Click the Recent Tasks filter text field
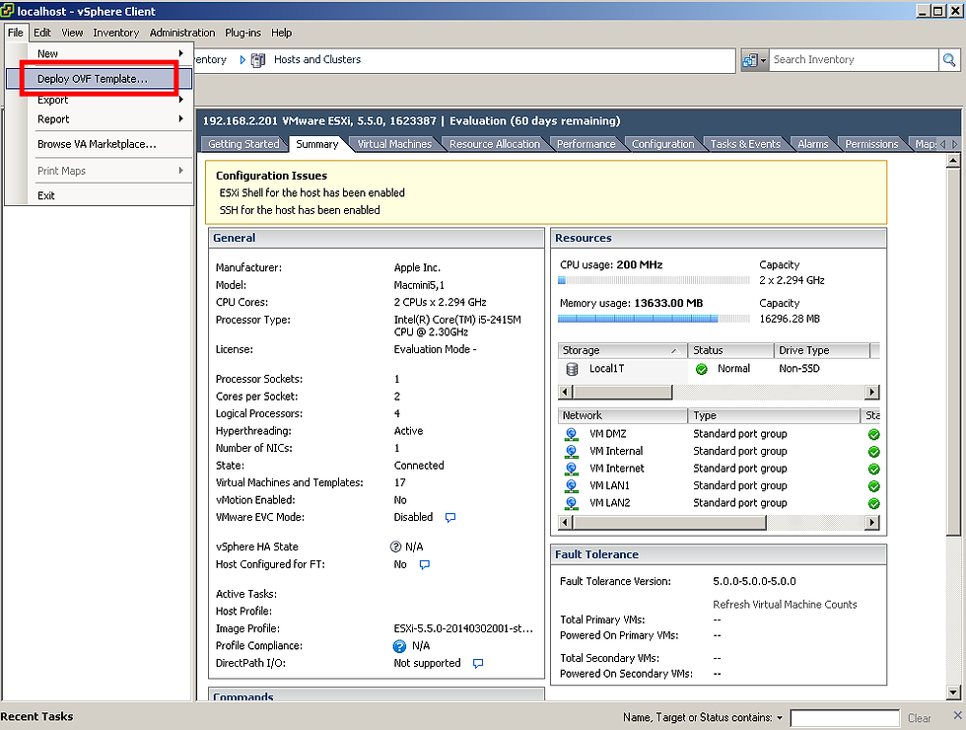This screenshot has width=966, height=730. tap(845, 718)
